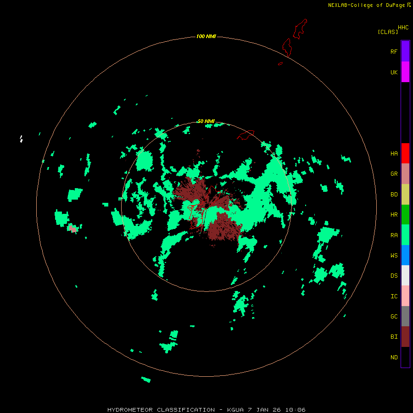Click the WS legend label
The width and height of the screenshot is (413, 413).
click(394, 255)
